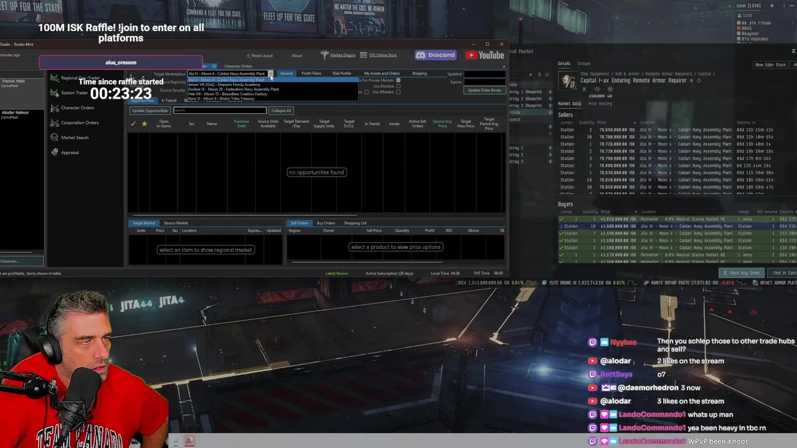The image size is (797, 448).
Task: Clear the EVE market search with X
Action: pyautogui.click(x=531, y=75)
